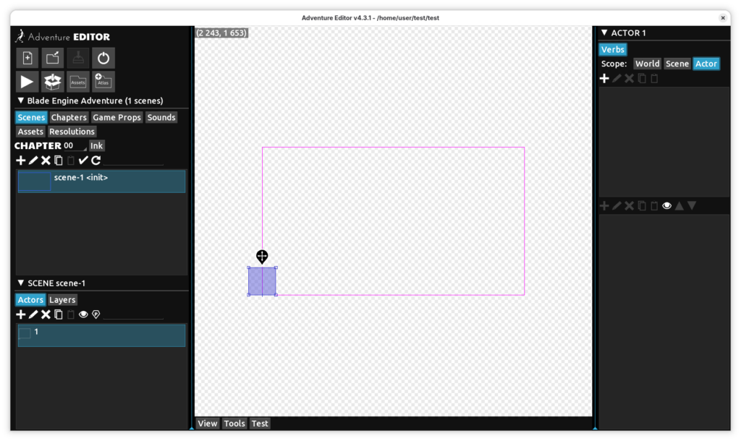The image size is (741, 441).
Task: Click greyed delete action X icon
Action: click(x=629, y=206)
